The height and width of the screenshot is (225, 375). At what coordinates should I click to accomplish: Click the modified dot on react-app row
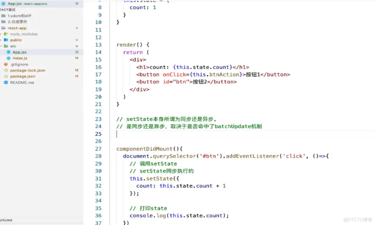(x=77, y=28)
